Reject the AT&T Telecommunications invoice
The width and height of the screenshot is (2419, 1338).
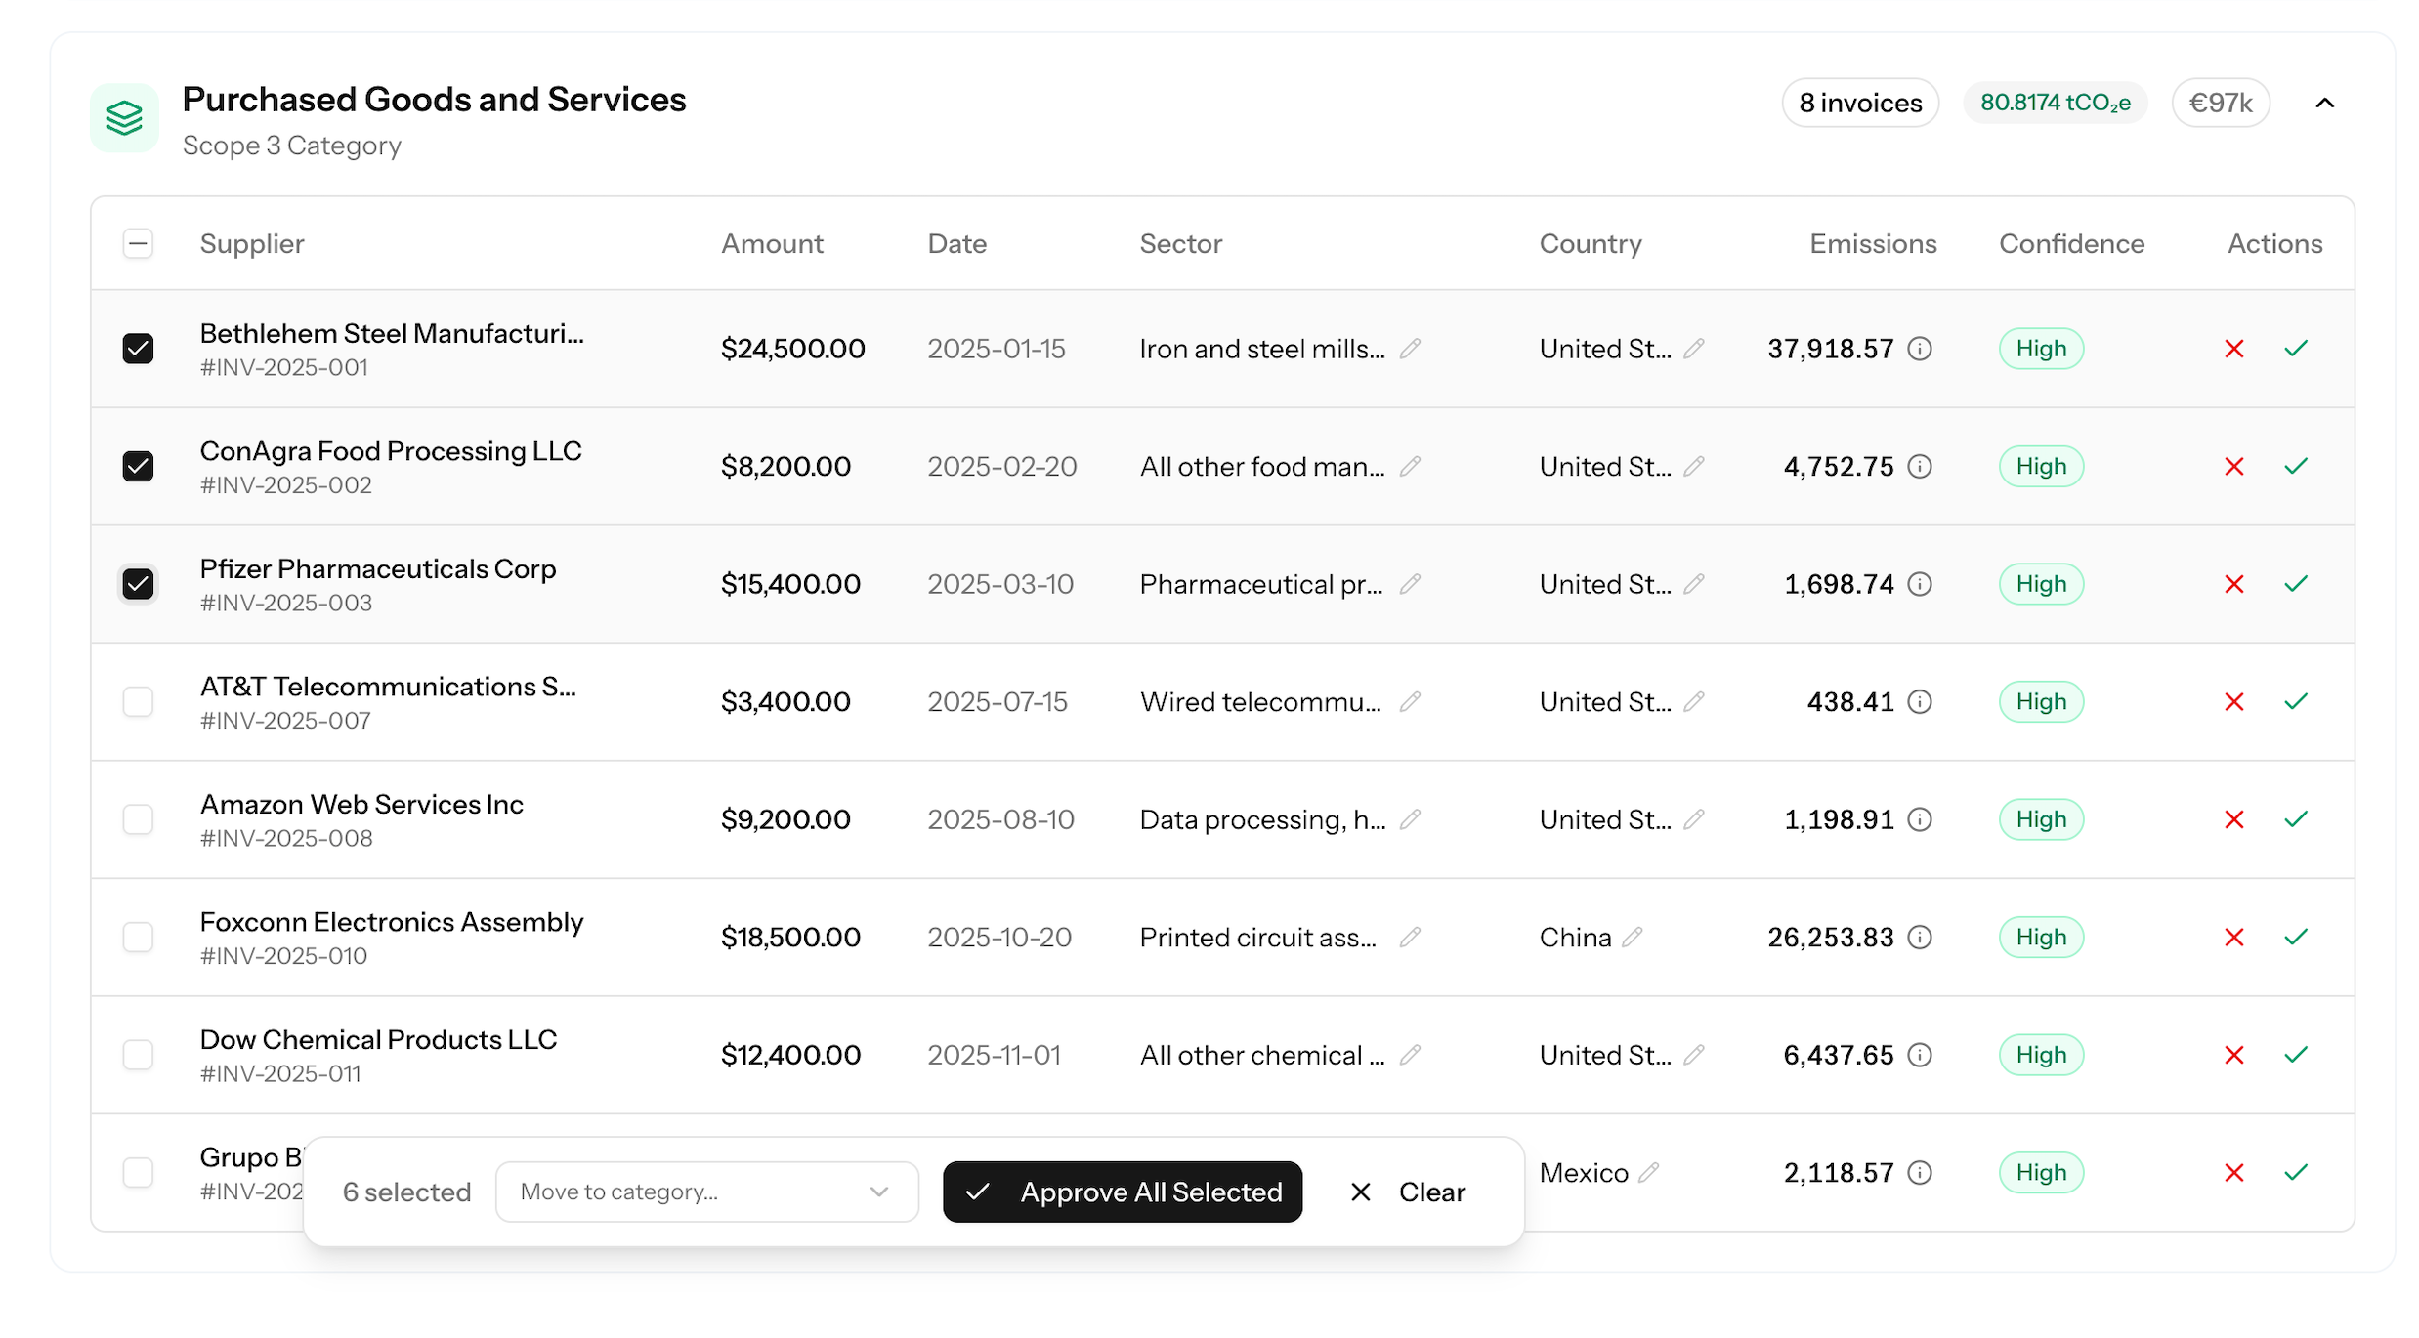pyautogui.click(x=2233, y=701)
